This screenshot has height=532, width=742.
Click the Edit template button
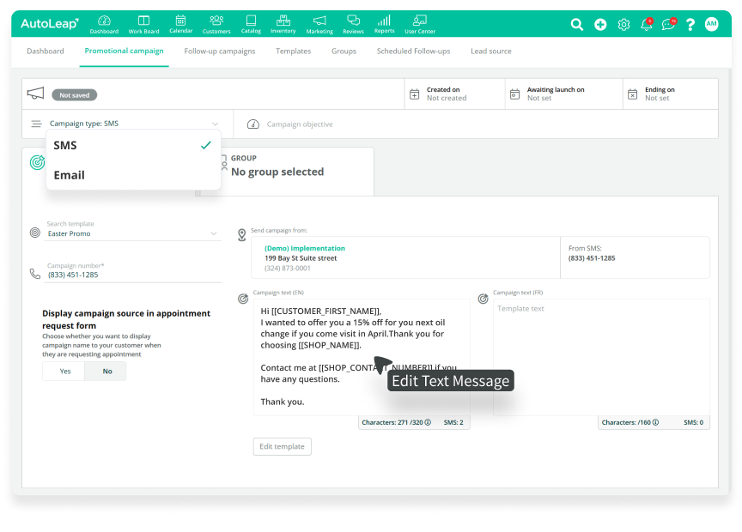coord(282,447)
